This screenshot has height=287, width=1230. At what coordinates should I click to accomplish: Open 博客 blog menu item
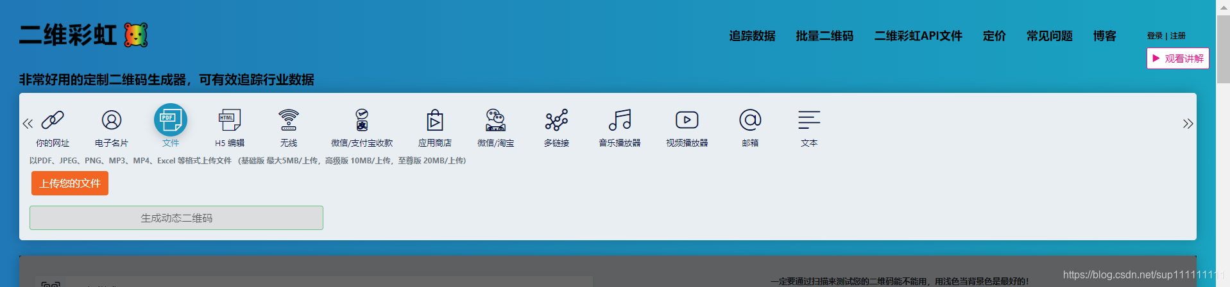point(1105,36)
